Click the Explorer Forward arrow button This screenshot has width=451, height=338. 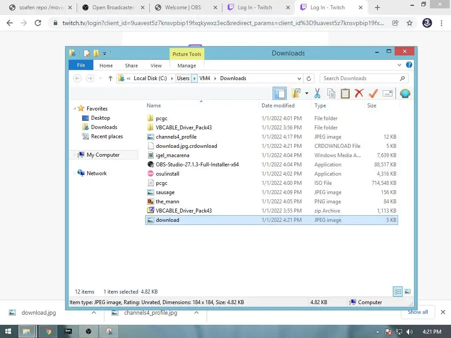[x=90, y=78]
